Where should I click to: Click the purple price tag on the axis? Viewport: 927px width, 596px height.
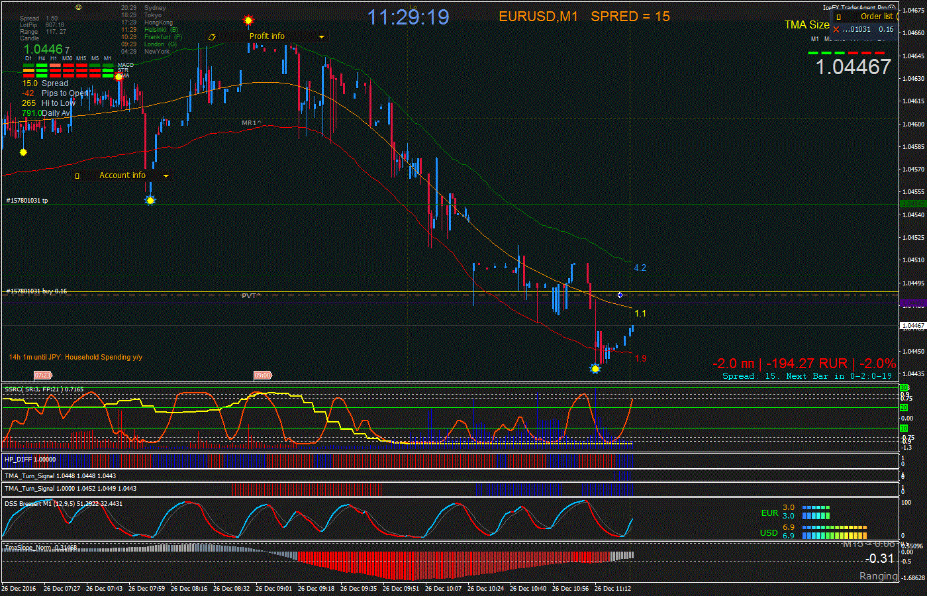click(x=914, y=304)
